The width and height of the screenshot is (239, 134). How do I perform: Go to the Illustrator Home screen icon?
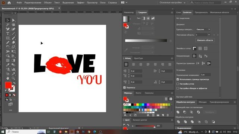pyautogui.click(x=9, y=3)
